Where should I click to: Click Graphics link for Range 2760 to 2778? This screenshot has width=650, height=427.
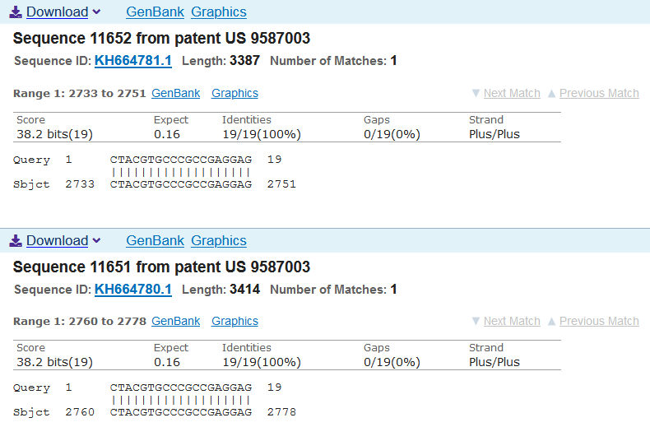coord(234,322)
